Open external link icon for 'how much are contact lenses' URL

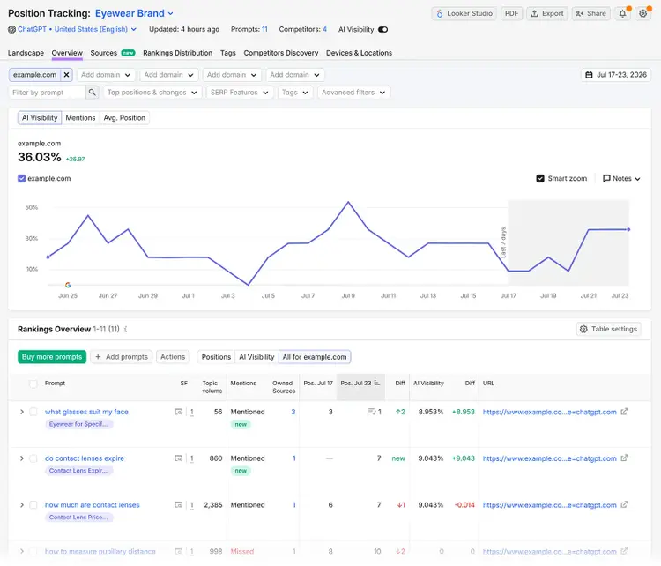(x=624, y=505)
